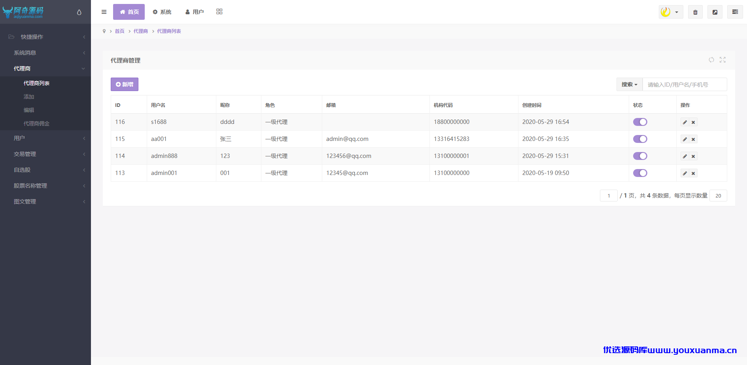The height and width of the screenshot is (365, 747).
Task: Click the 新增 button
Action: [x=125, y=84]
